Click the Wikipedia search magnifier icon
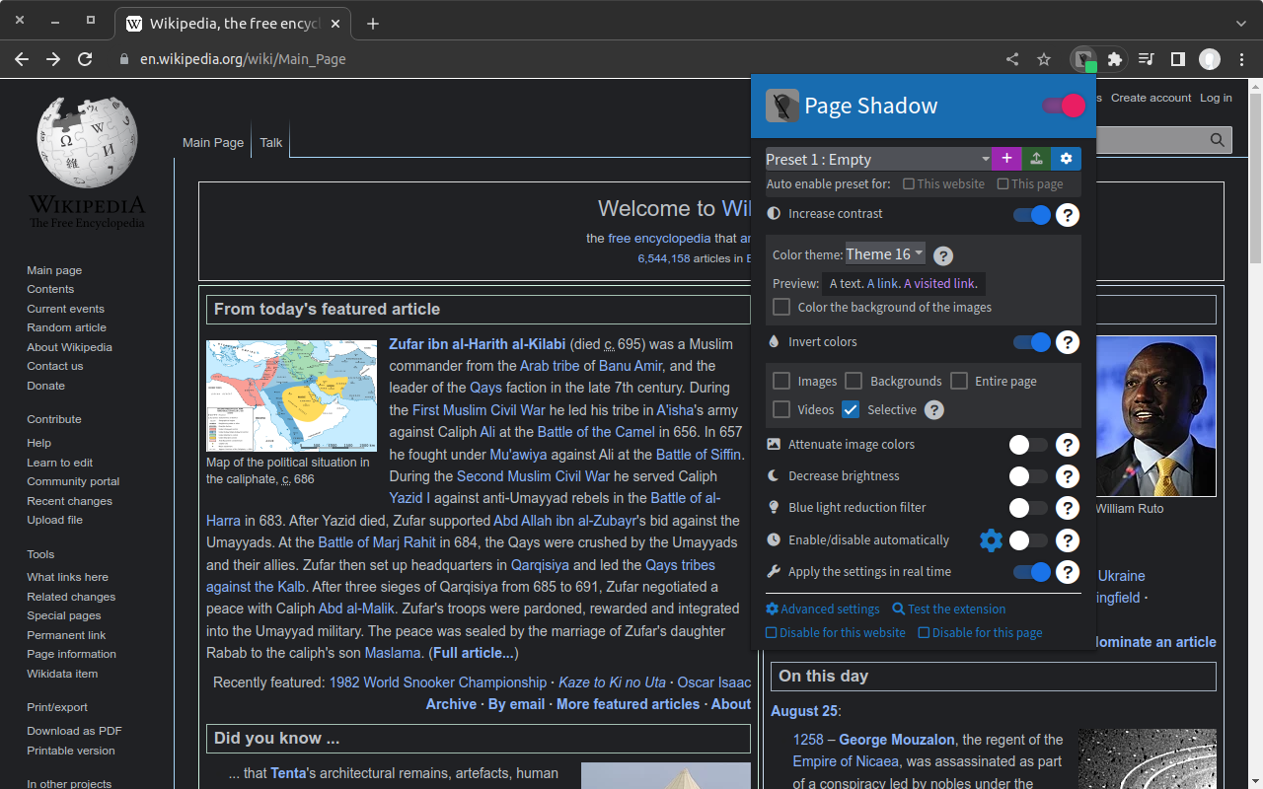 [x=1219, y=140]
